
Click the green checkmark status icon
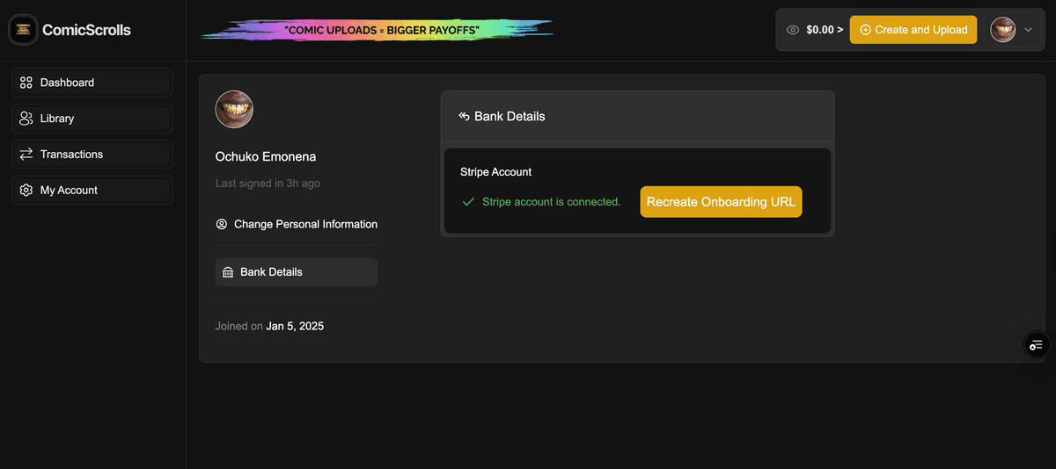coord(468,202)
